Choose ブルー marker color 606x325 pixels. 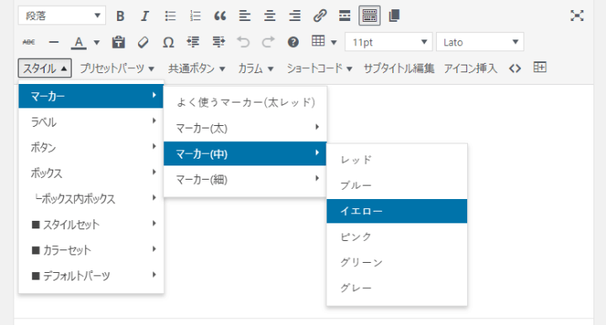(397, 186)
